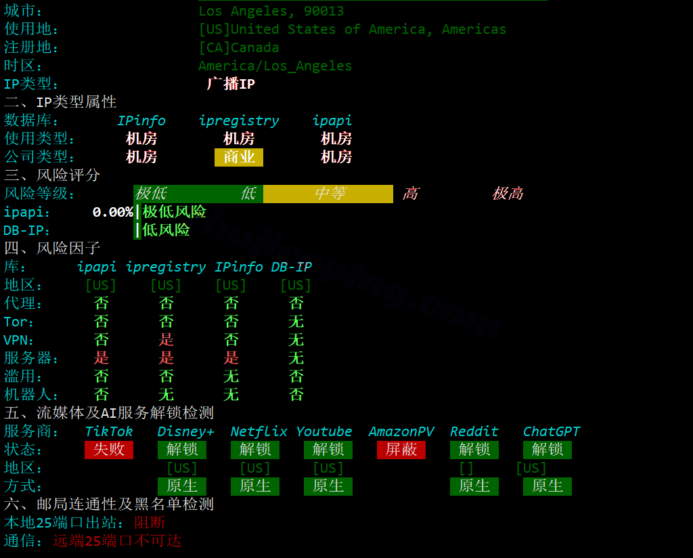Click the '六、邮局连通性及黑名单检测' section heading
The width and height of the screenshot is (693, 558).
pyautogui.click(x=109, y=504)
